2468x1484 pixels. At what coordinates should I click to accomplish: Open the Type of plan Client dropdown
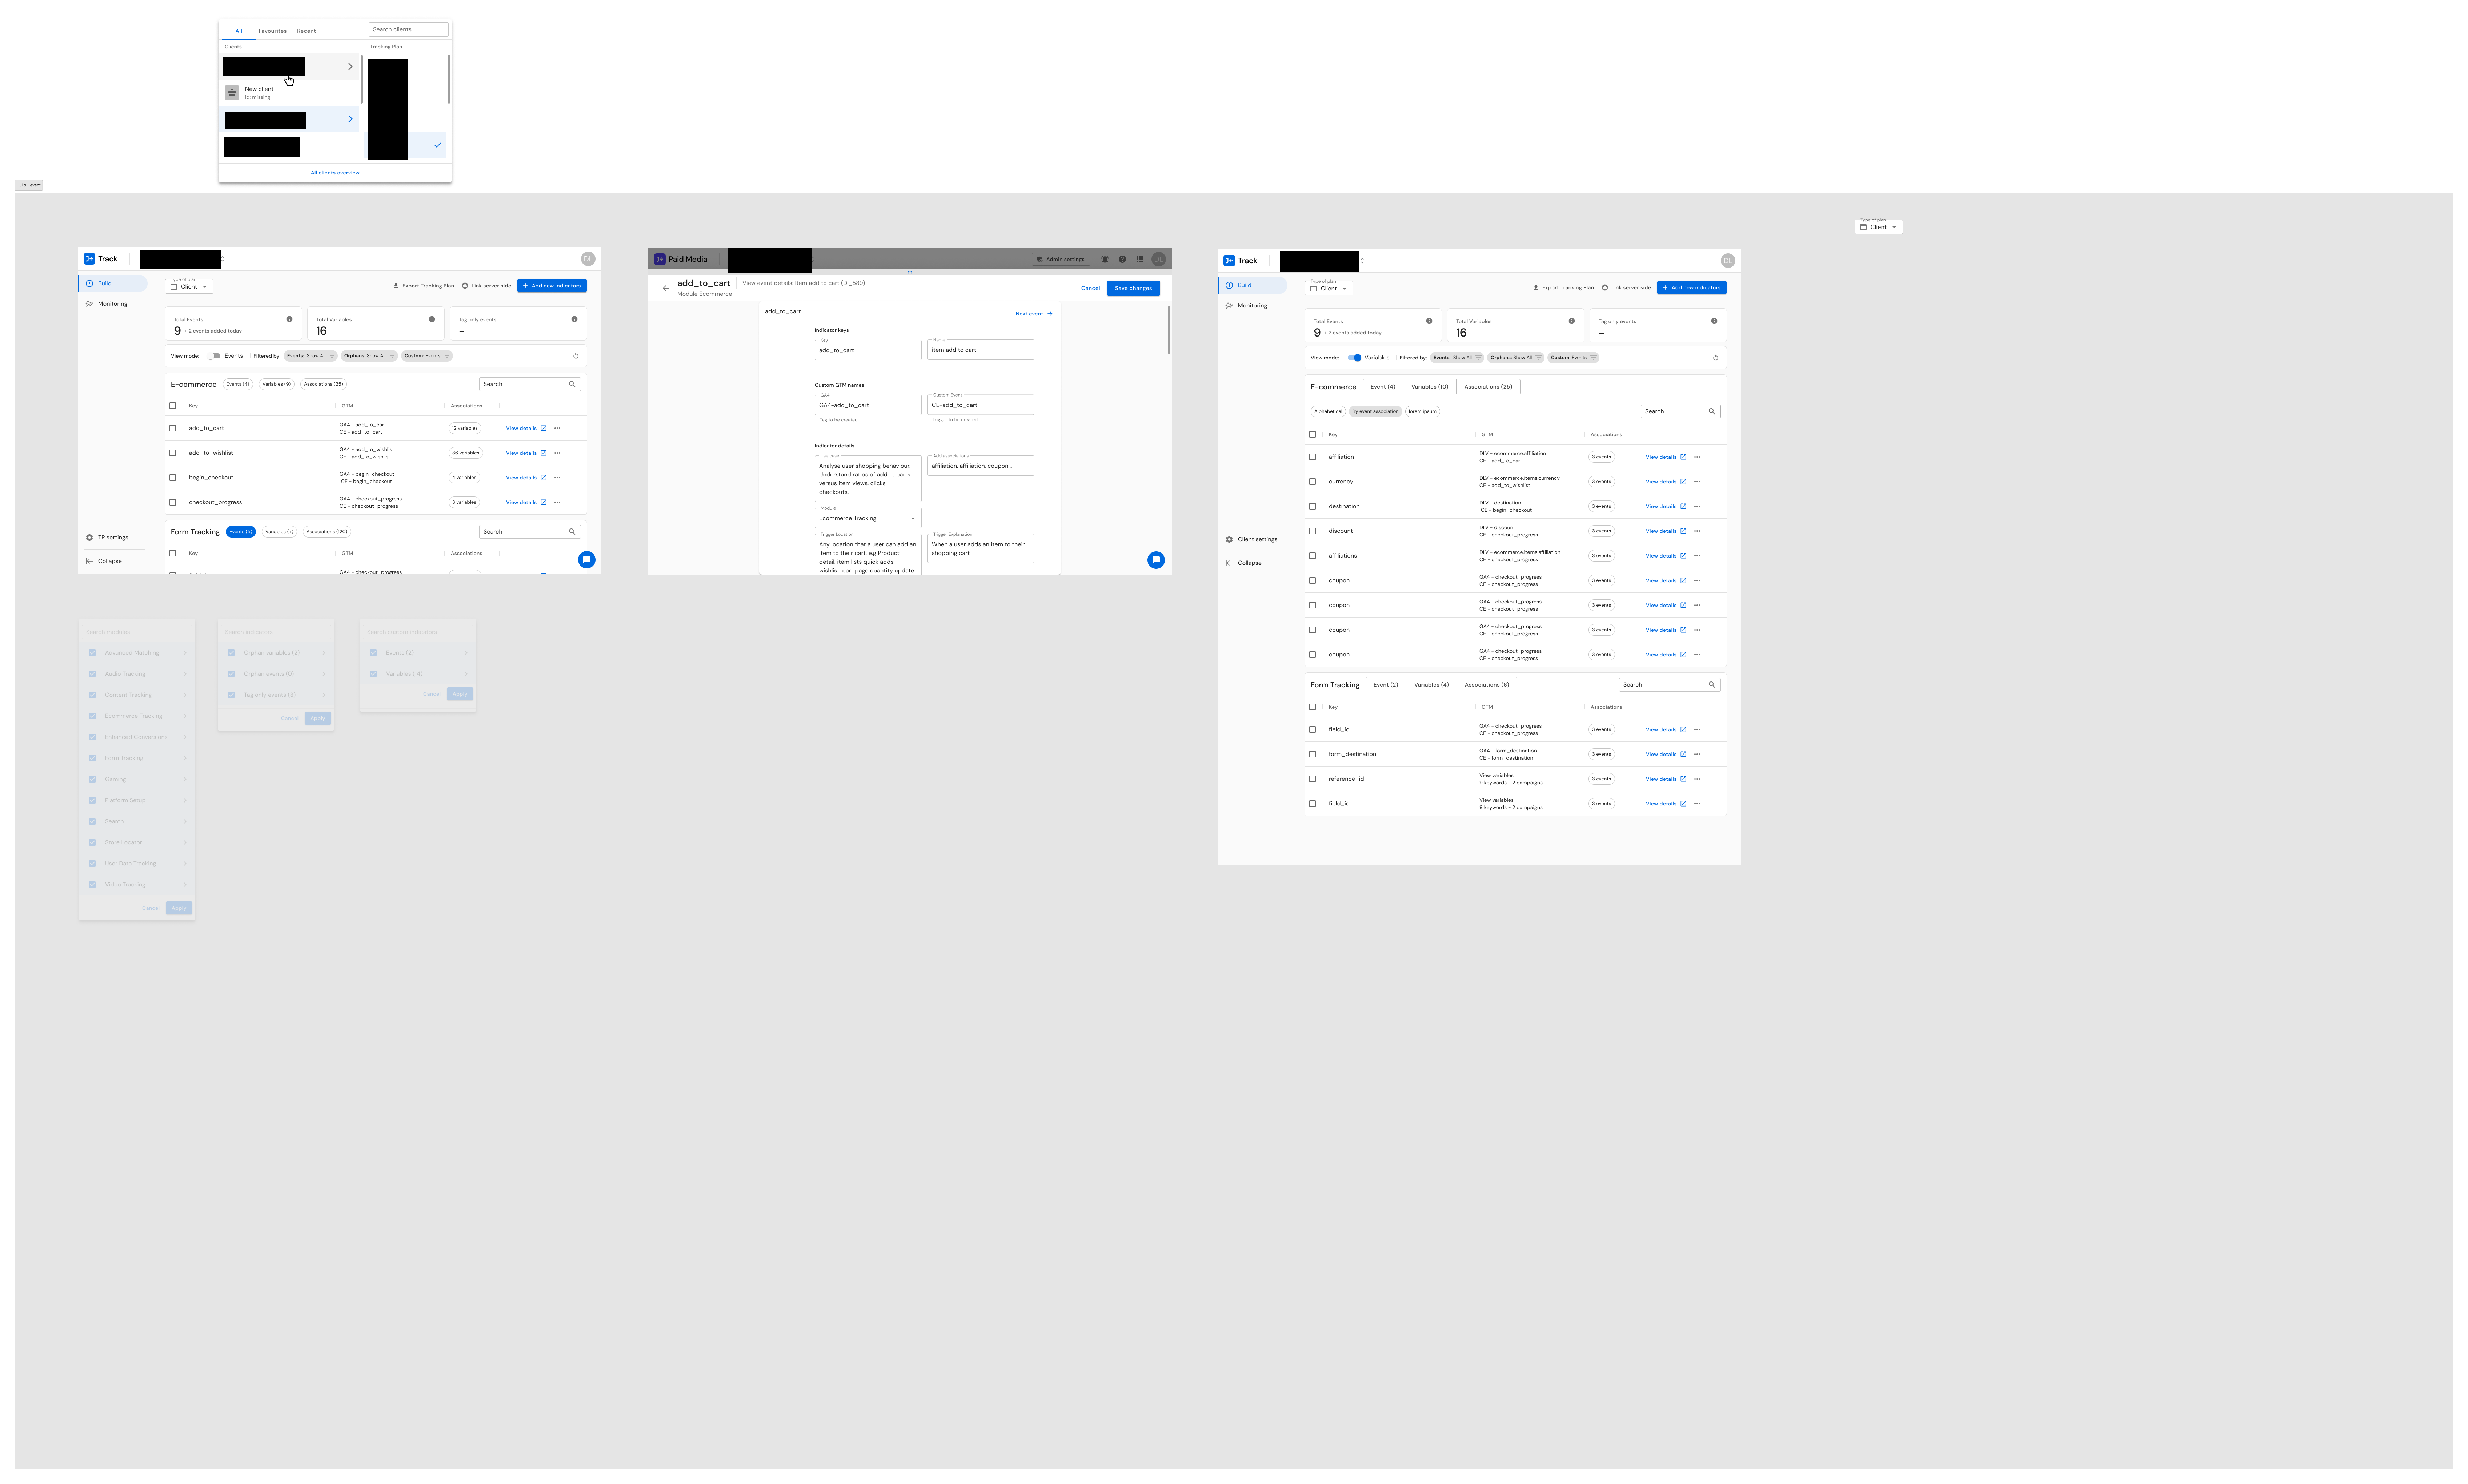pos(189,287)
